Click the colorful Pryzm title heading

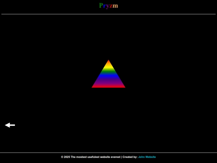[x=108, y=6]
